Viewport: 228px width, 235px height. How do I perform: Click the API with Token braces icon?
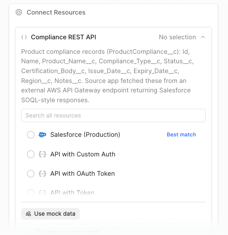click(x=43, y=192)
